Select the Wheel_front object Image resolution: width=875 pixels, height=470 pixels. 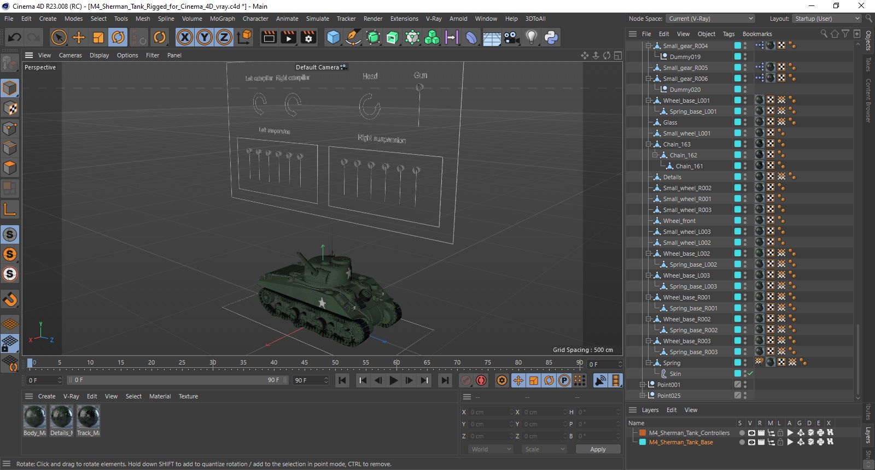679,221
